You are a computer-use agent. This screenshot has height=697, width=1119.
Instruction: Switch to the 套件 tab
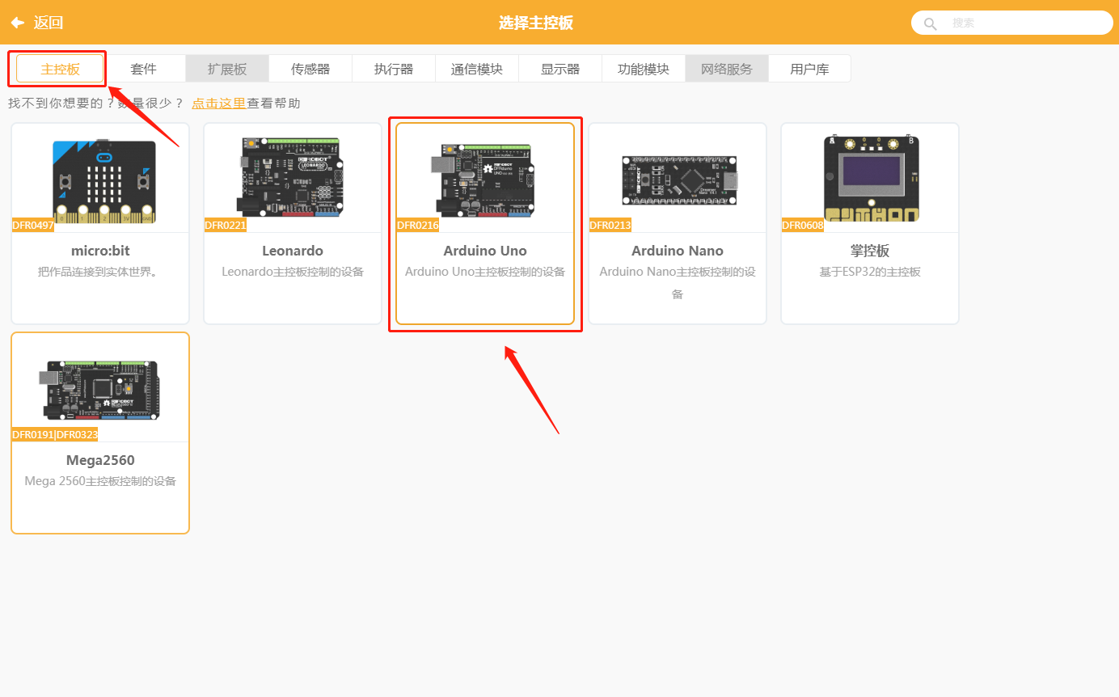(x=144, y=69)
